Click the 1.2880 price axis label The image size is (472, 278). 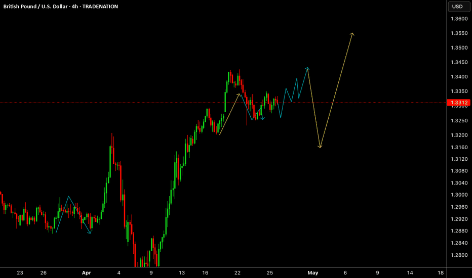click(459, 231)
